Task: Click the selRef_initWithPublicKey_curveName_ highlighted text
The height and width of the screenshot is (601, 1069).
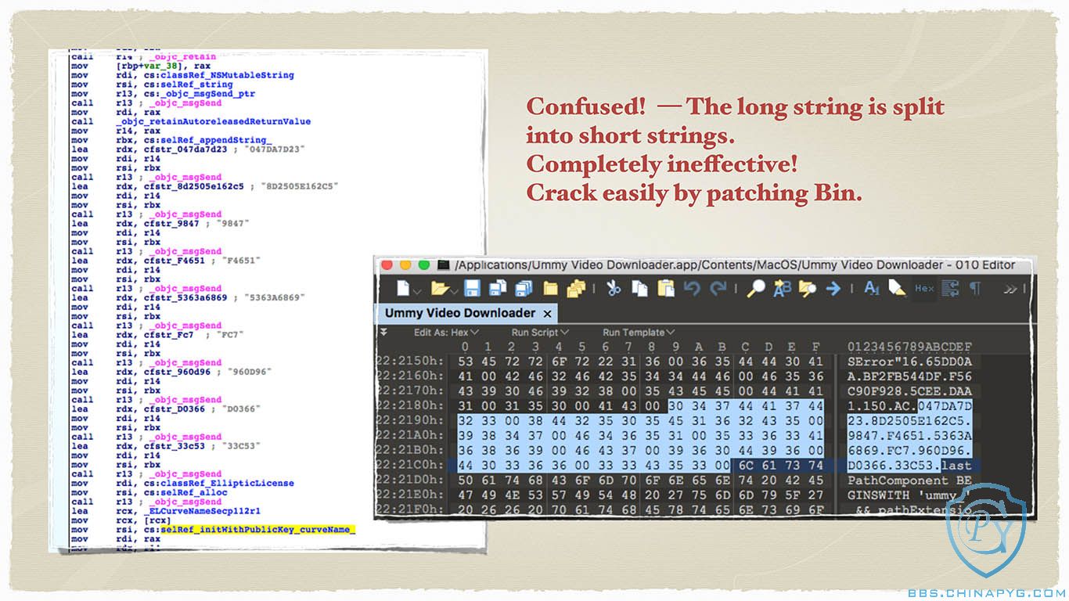Action: 258,530
